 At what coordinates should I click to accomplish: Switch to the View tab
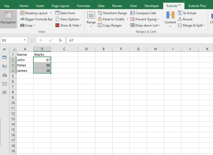[x=133, y=6]
